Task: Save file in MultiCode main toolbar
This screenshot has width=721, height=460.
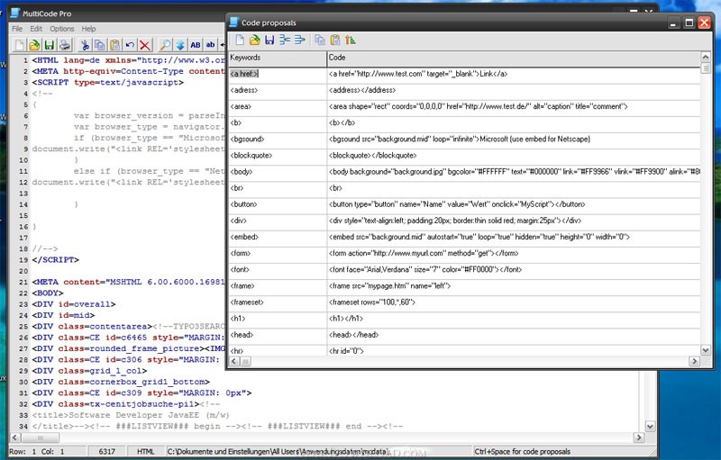Action: (x=48, y=45)
